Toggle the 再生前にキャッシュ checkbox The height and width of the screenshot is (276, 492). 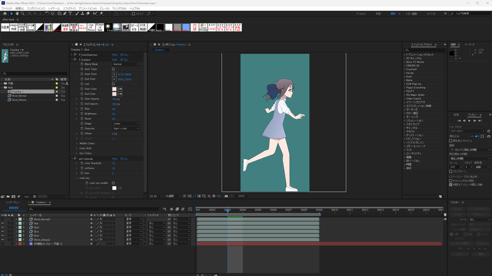point(451,141)
